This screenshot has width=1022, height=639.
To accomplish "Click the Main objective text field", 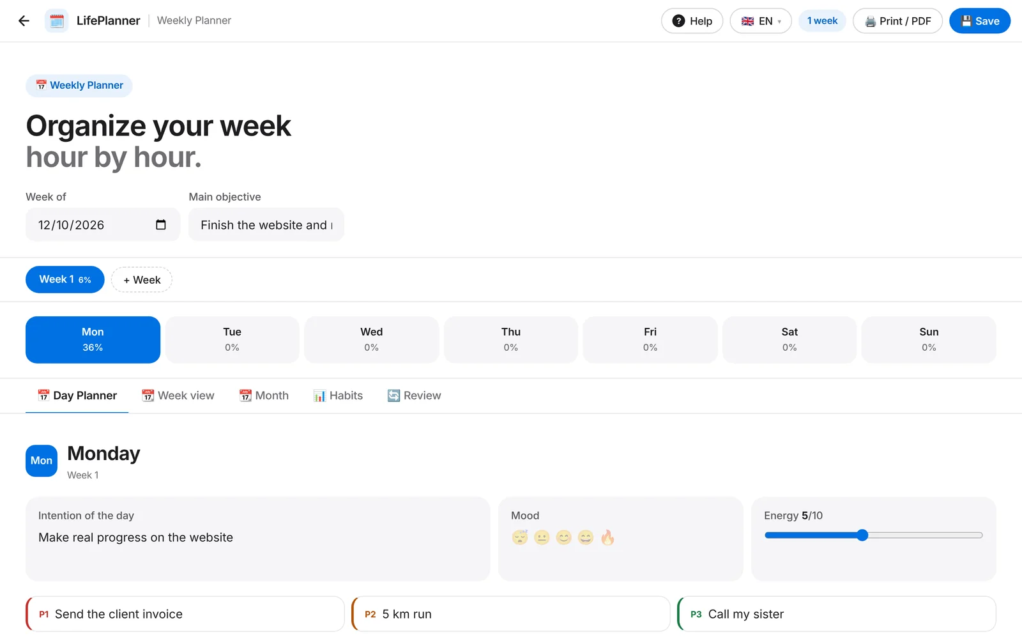I will (x=266, y=225).
